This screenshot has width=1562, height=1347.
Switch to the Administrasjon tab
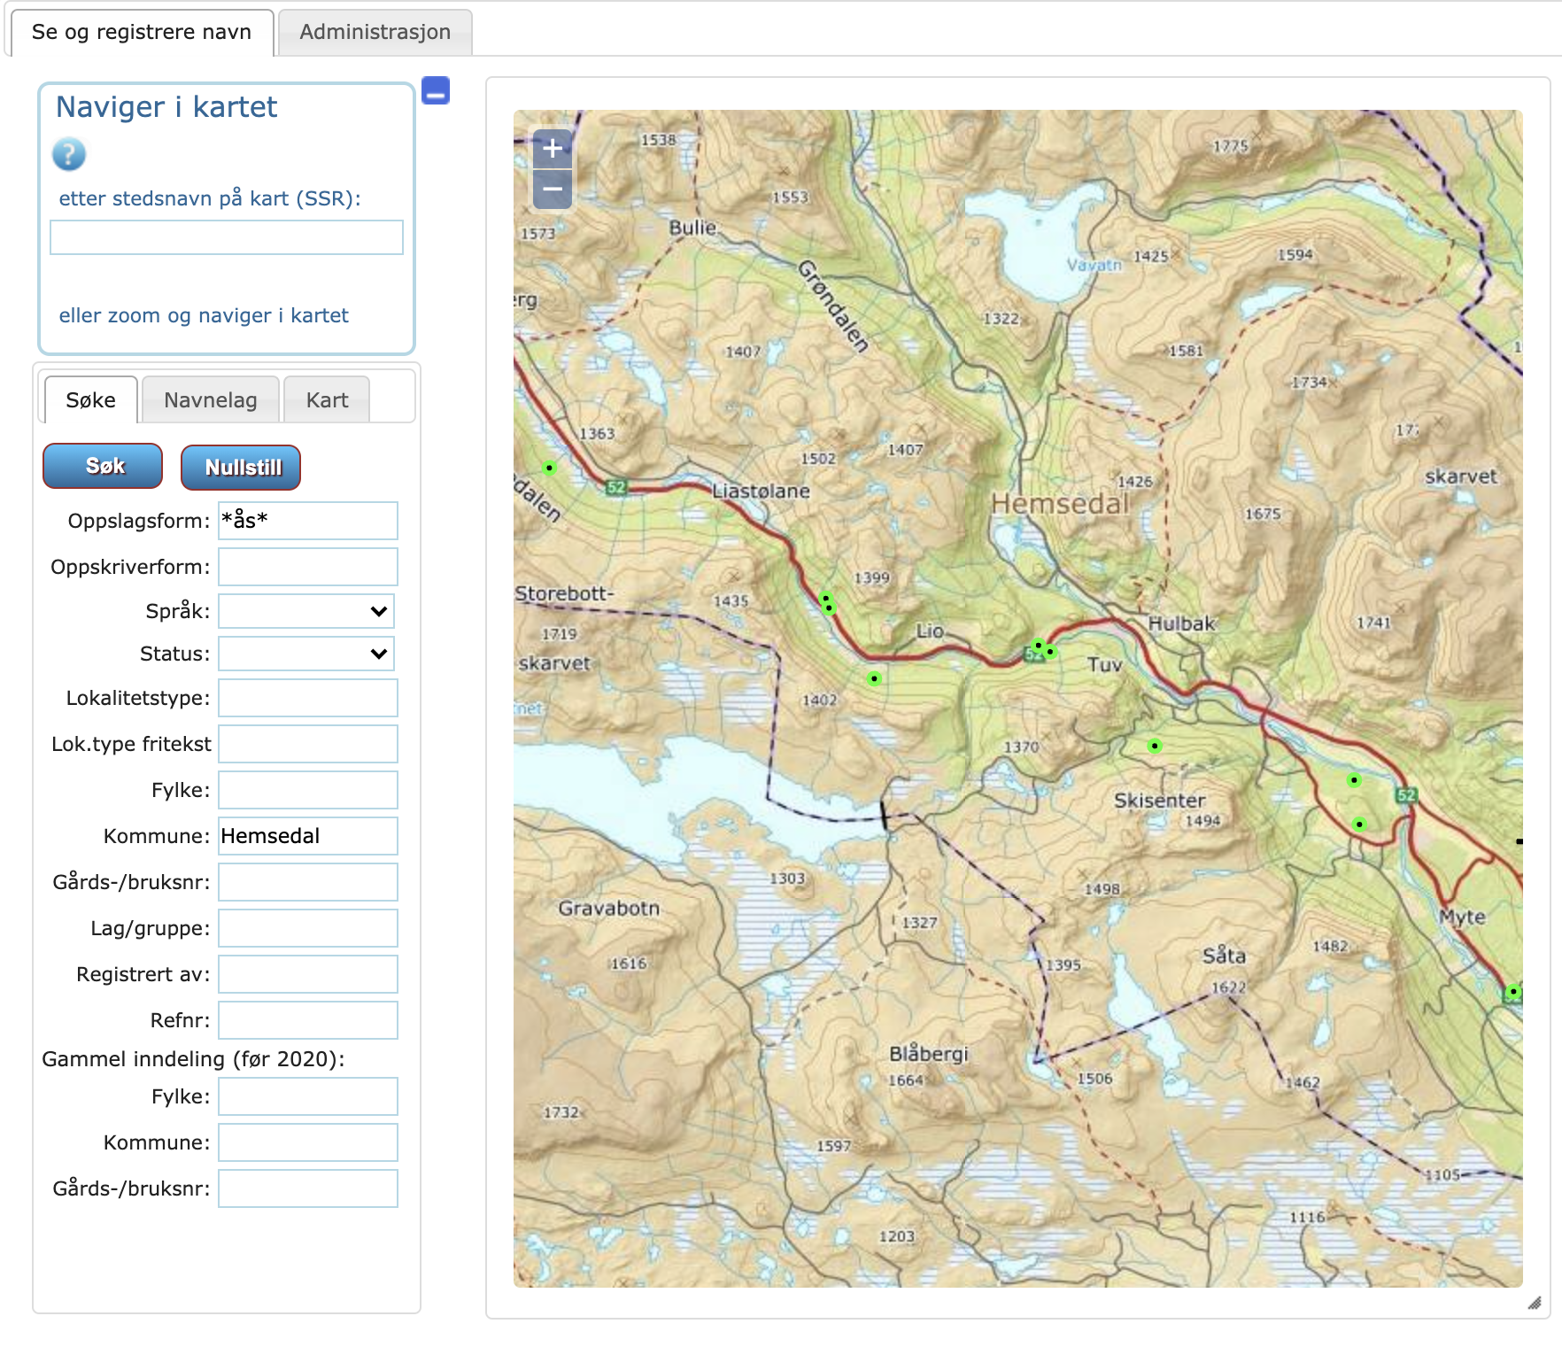[x=375, y=33]
